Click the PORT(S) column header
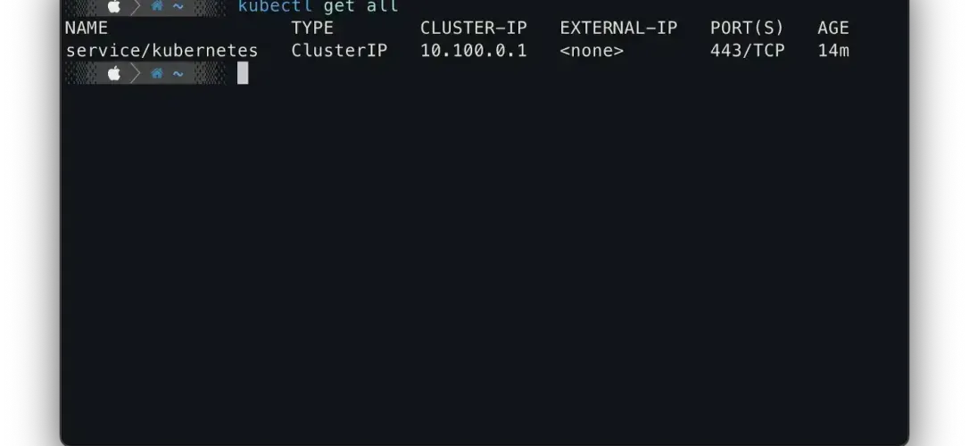This screenshot has width=969, height=446. pyautogui.click(x=747, y=29)
